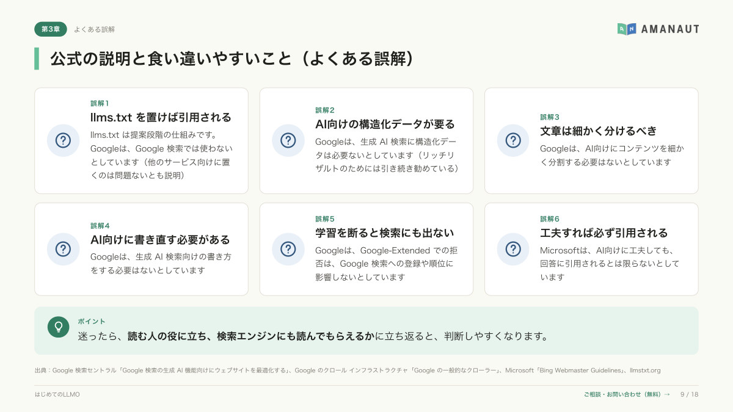Click heading llms.txt を置けば引用される
The image size is (733, 412).
pos(161,117)
